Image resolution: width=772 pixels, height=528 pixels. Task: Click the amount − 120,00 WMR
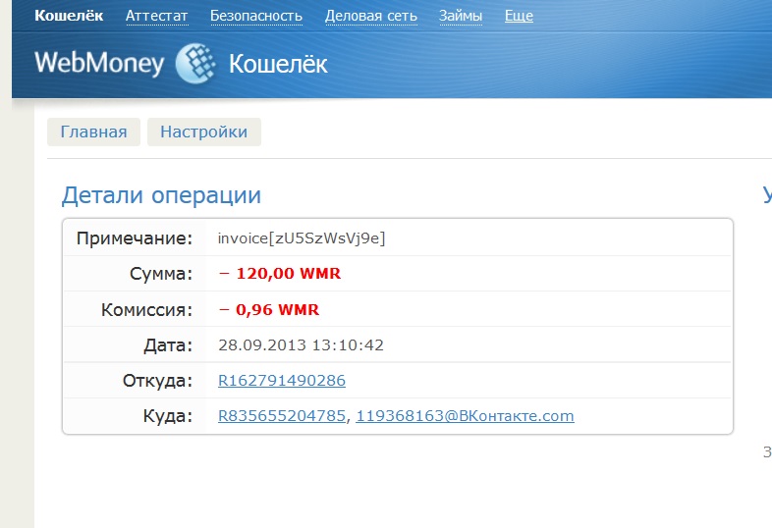[x=280, y=274]
